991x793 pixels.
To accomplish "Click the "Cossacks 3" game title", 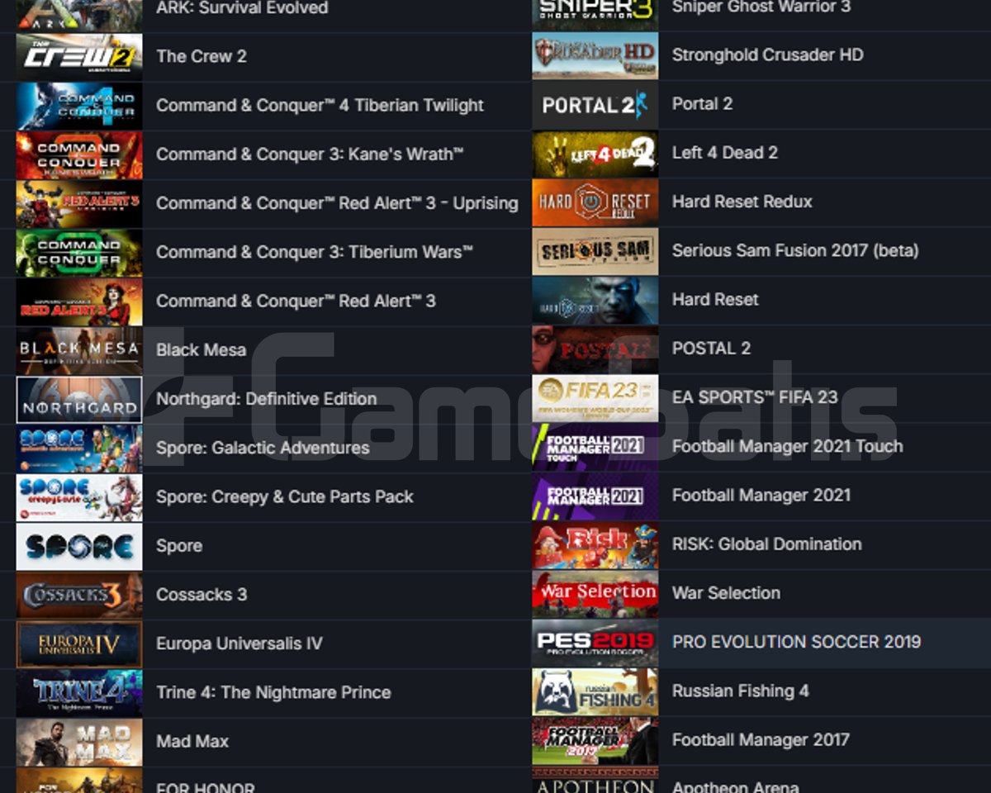I will pyautogui.click(x=202, y=595).
